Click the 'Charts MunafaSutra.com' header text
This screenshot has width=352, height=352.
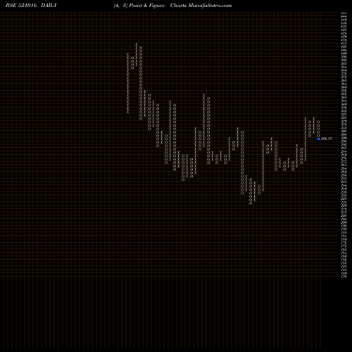tap(201, 6)
